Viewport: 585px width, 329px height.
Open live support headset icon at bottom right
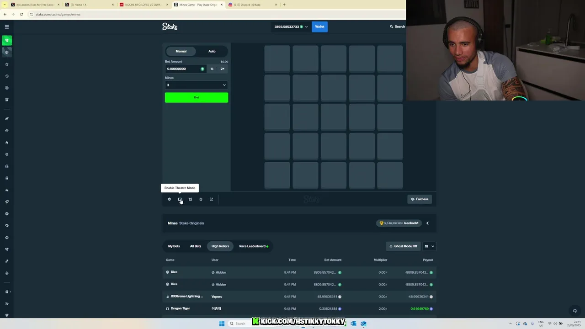[574, 311]
